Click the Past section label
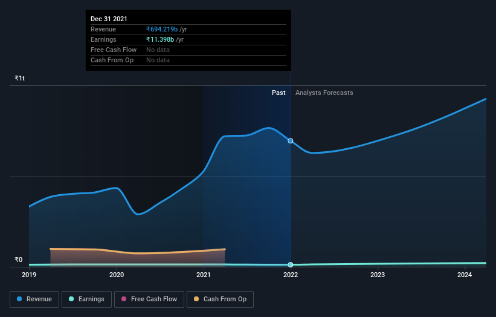 click(279, 93)
